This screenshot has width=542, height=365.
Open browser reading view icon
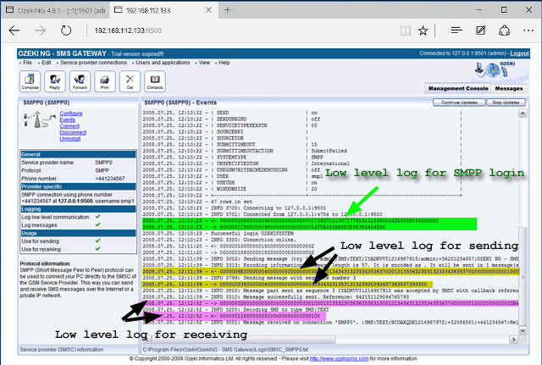[x=406, y=30]
